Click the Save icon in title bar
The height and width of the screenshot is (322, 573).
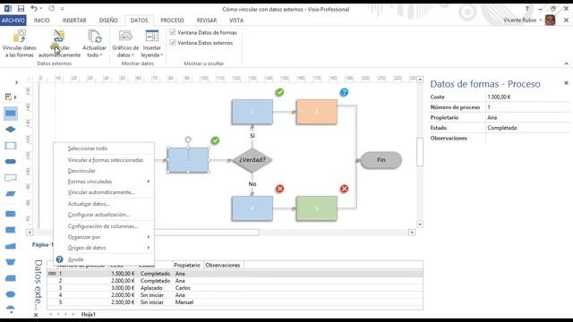[21, 8]
